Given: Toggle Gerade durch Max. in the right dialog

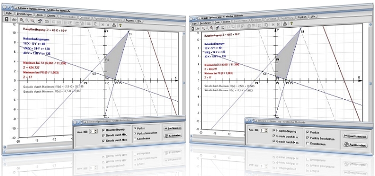Looking at the screenshot, I should [274, 142].
